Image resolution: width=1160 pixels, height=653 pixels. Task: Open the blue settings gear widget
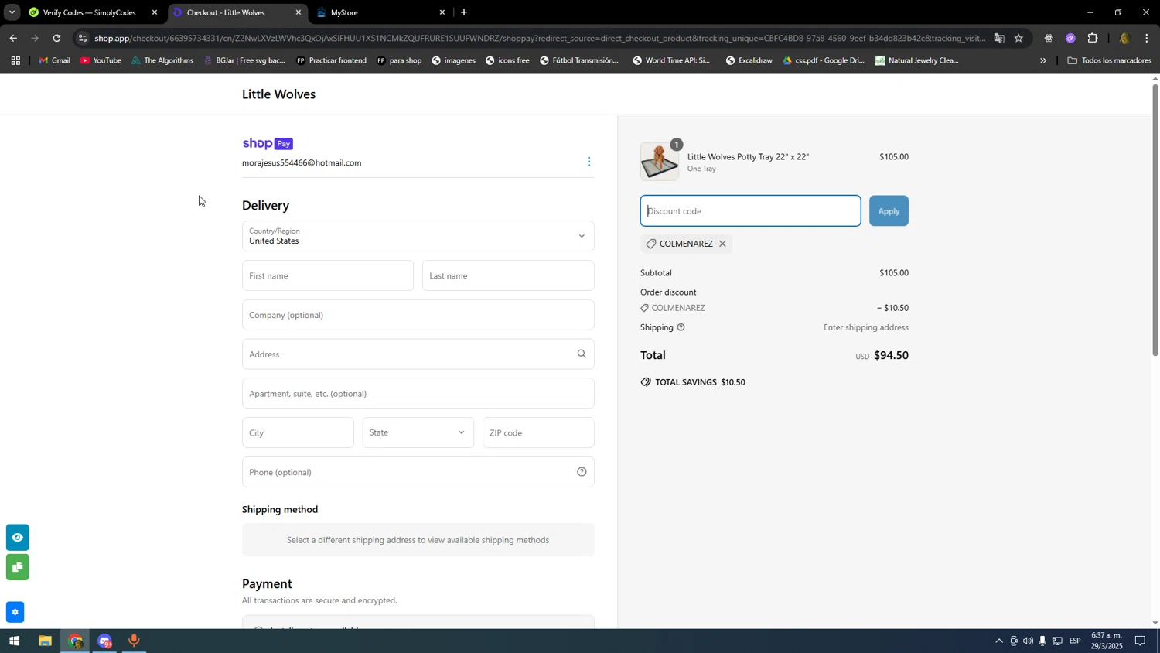[15, 613]
